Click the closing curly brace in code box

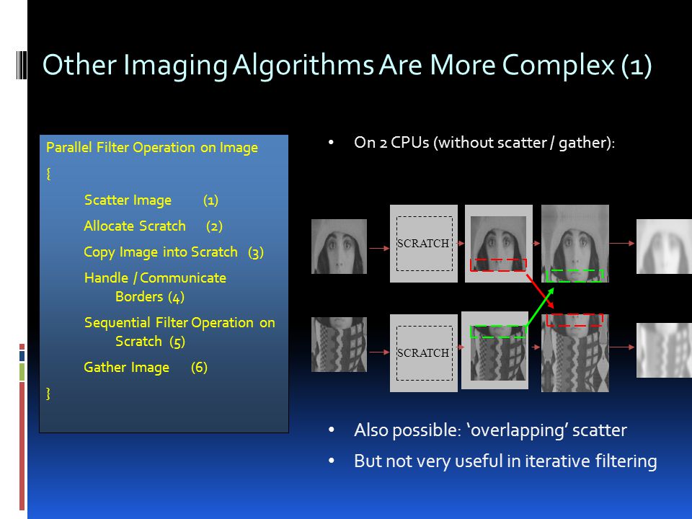[x=48, y=394]
